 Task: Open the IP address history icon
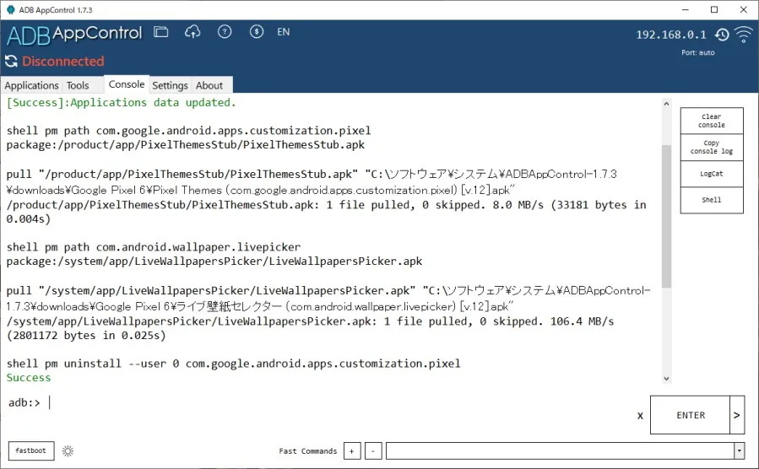click(x=722, y=35)
